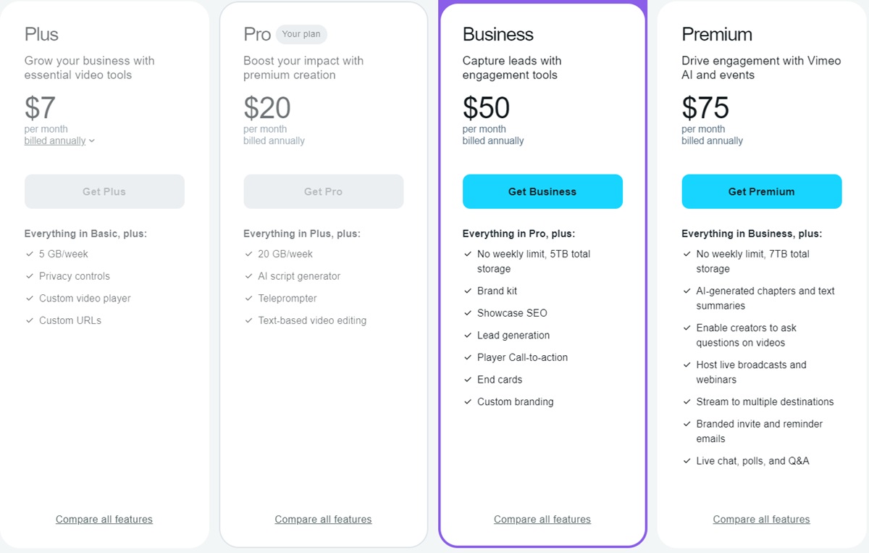The image size is (869, 553).
Task: Open "Compare all features" under the Premium plan
Action: (x=761, y=519)
